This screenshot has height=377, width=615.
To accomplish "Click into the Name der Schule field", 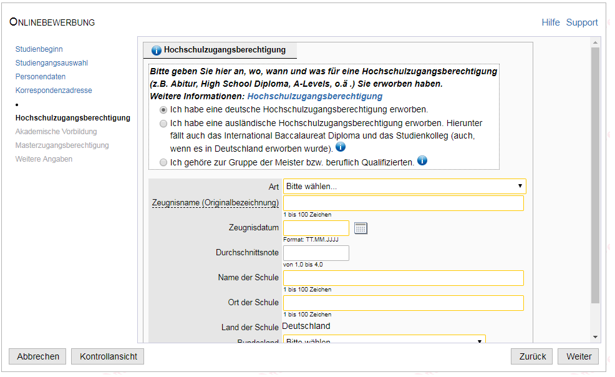I will click(x=403, y=278).
